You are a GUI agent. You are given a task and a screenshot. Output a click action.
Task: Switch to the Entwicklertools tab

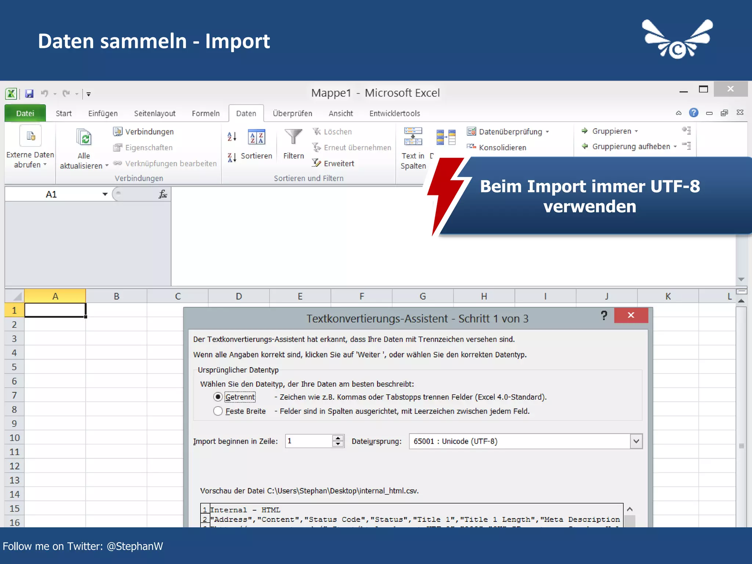tap(395, 113)
